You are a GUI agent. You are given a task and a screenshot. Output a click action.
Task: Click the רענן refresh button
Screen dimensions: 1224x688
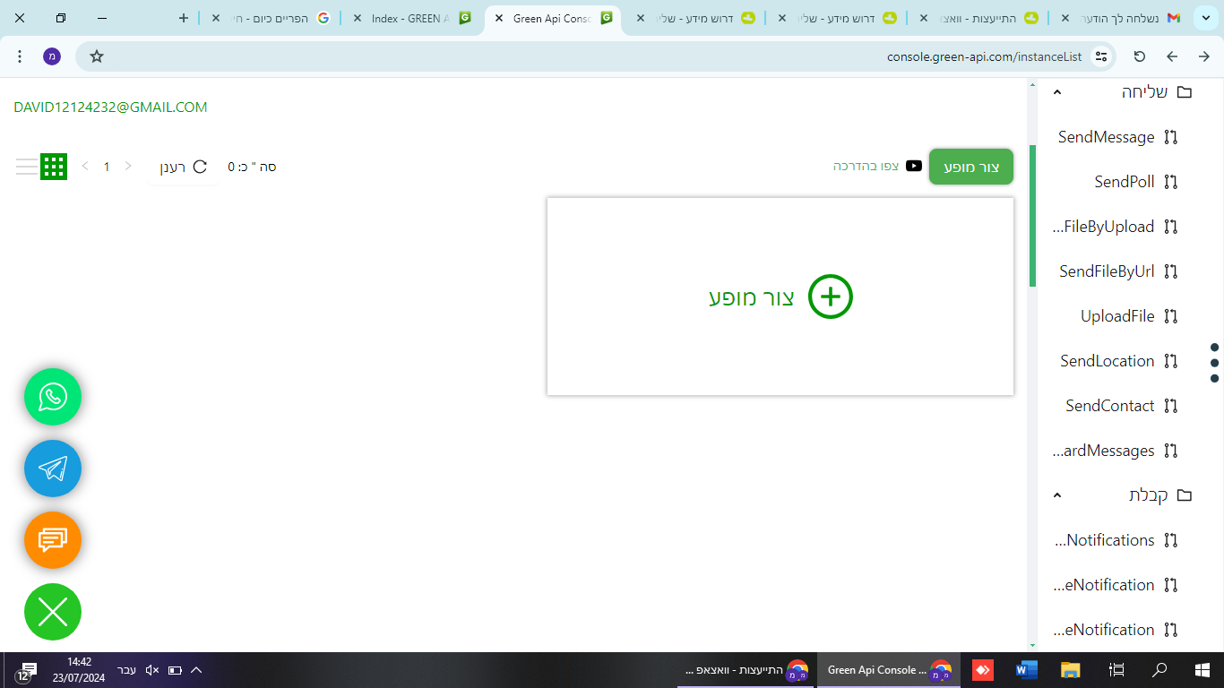[184, 167]
